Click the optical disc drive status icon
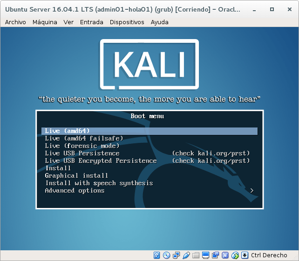The image size is (299, 261). coord(166,255)
